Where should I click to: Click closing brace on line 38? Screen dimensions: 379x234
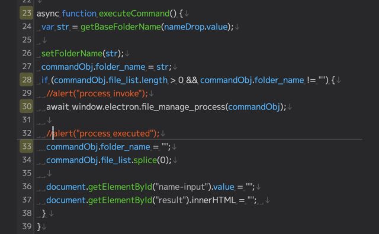[43, 213]
